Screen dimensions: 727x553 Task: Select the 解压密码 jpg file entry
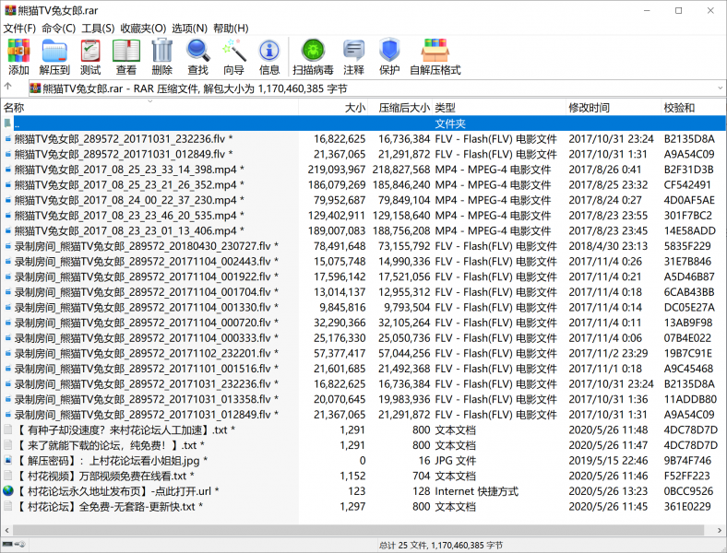click(111, 460)
